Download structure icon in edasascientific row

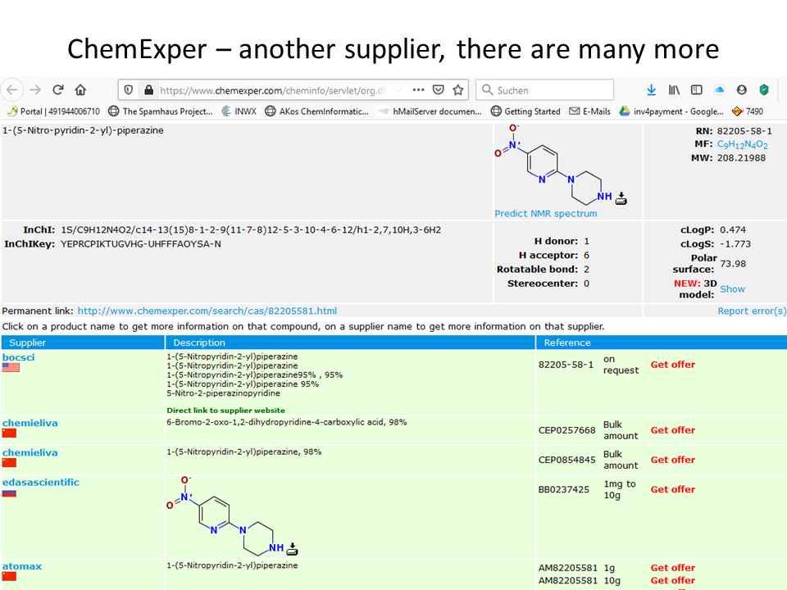[x=292, y=549]
